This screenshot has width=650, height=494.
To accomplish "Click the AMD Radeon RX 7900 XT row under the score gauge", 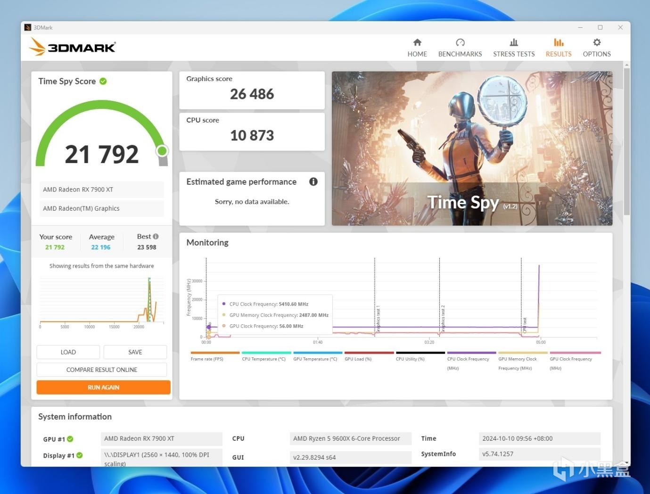I will pos(102,189).
